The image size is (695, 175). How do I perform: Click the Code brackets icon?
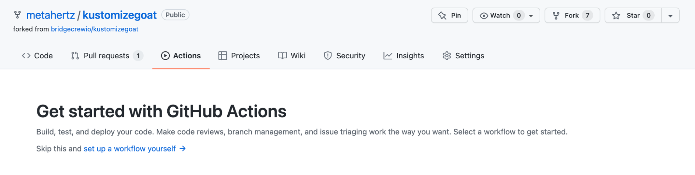[x=26, y=56]
